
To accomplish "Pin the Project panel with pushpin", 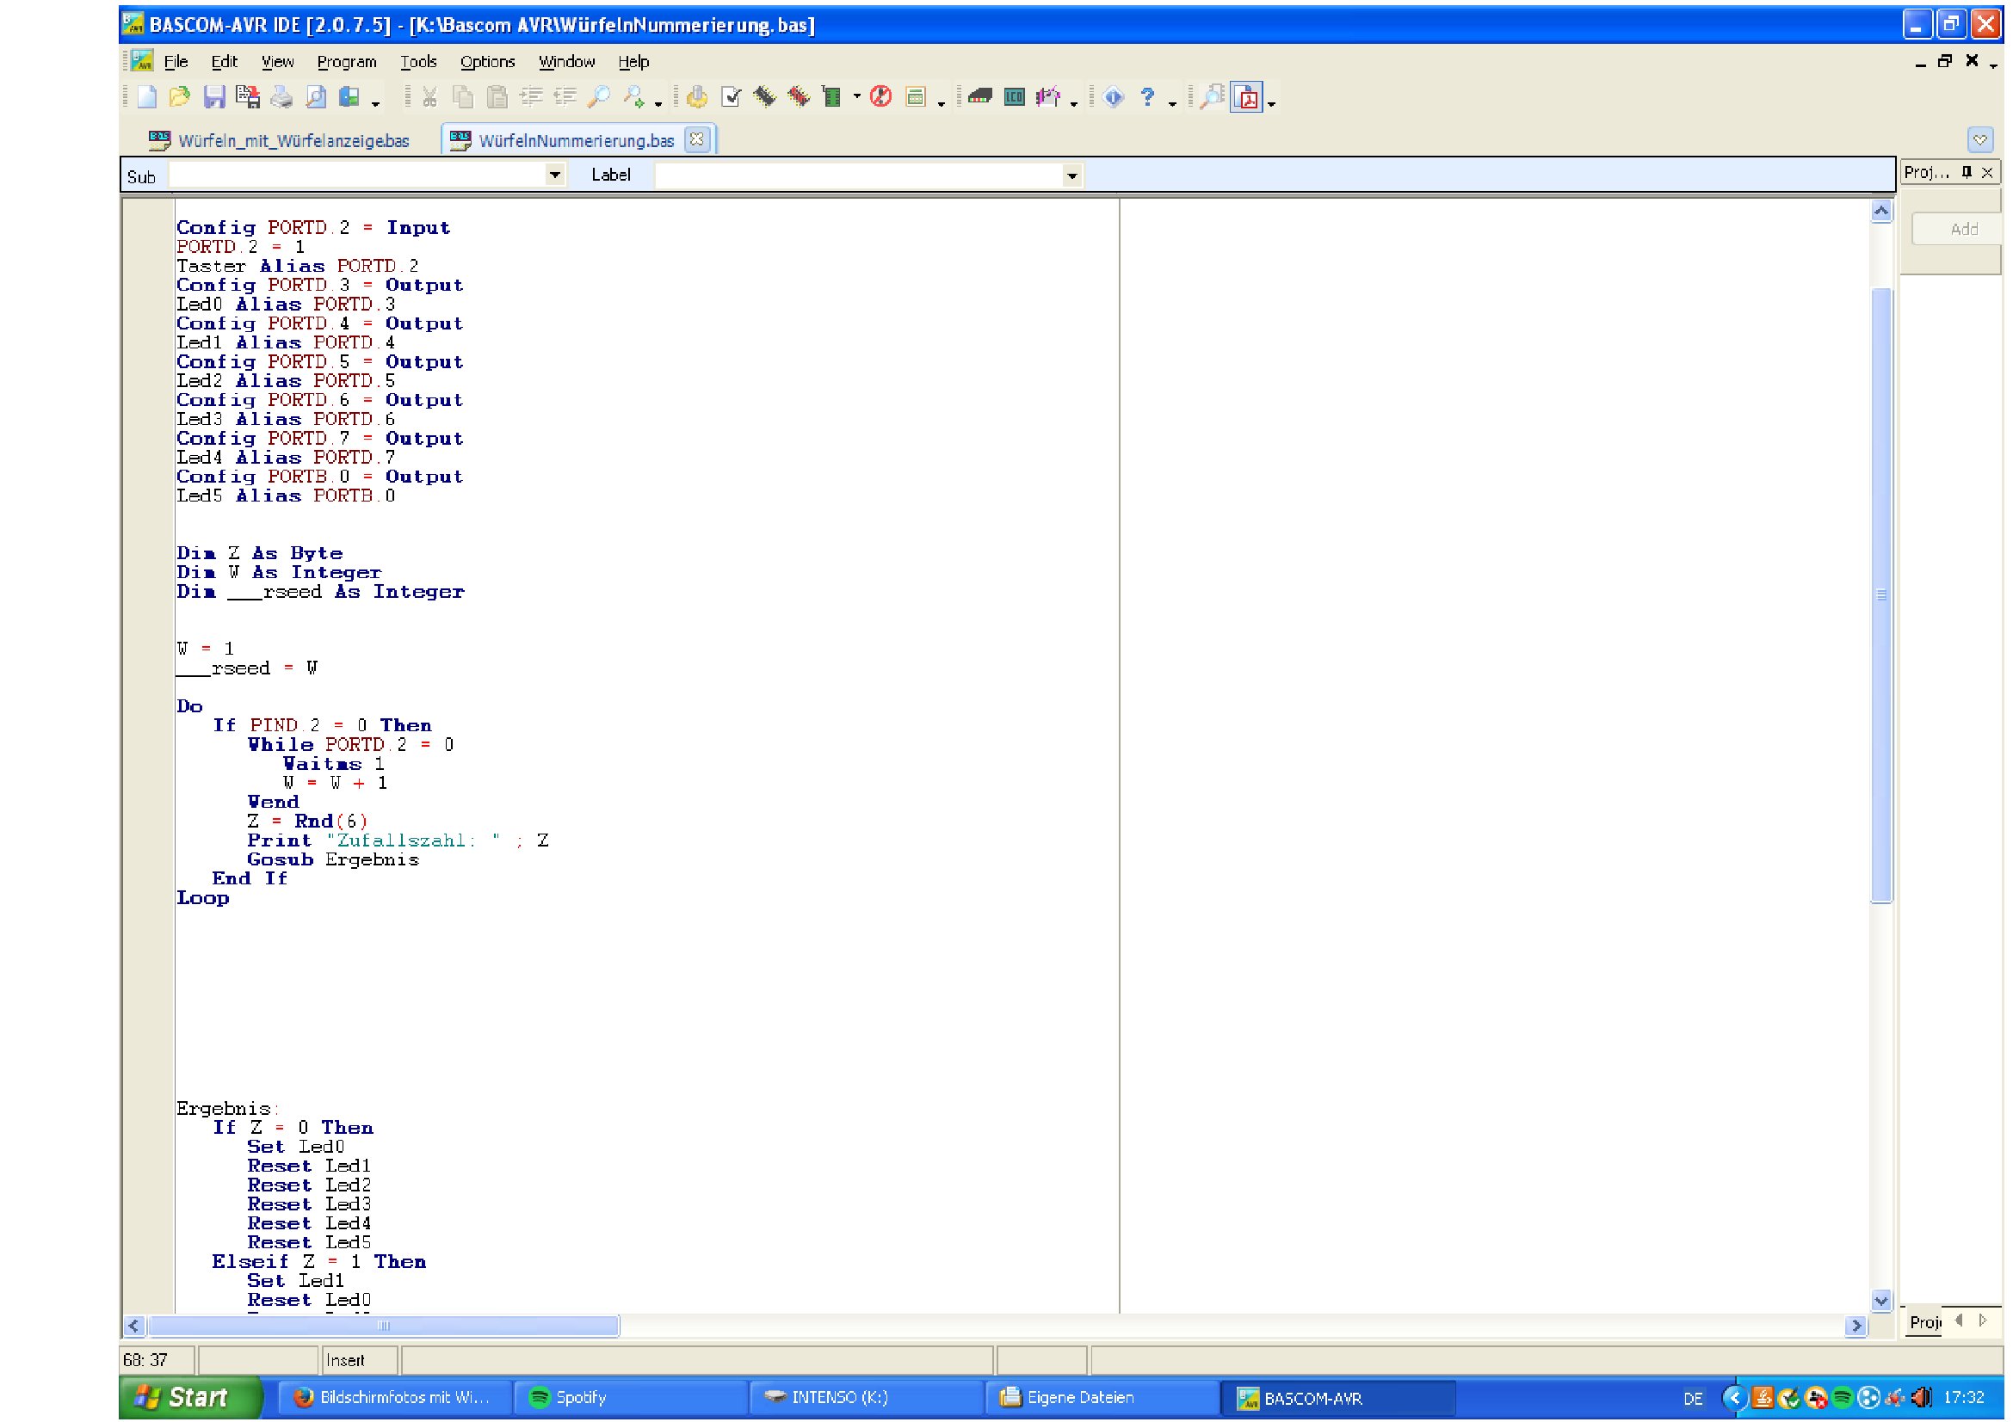I will (1967, 173).
